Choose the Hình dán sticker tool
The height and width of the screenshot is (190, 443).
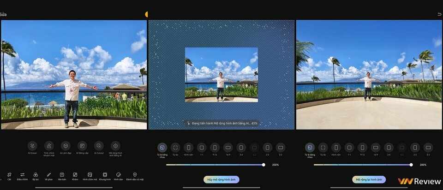pyautogui.click(x=118, y=175)
